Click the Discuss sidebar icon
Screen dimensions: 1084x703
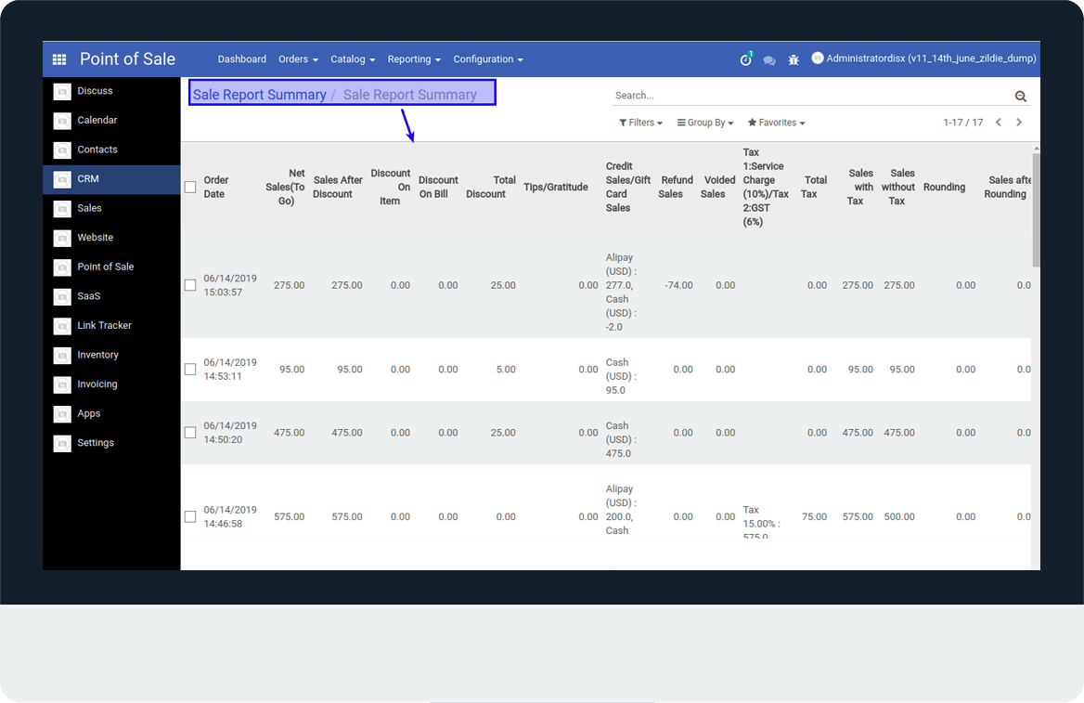[62, 91]
